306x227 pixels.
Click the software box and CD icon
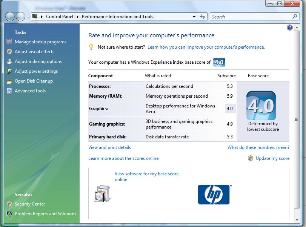point(103,193)
